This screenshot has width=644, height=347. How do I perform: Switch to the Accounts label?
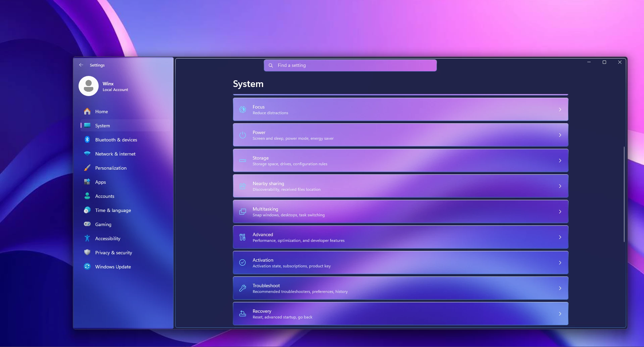coord(105,196)
